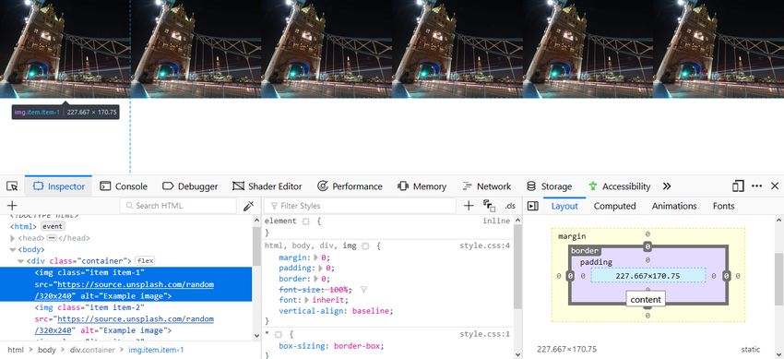Select the Layout sidebar tab
This screenshot has width=784, height=359.
564,206
